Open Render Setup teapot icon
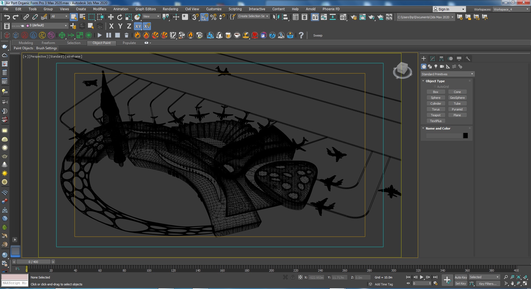The width and height of the screenshot is (531, 289). pyautogui.click(x=353, y=17)
